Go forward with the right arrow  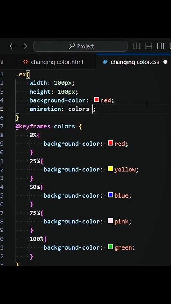point(24,46)
